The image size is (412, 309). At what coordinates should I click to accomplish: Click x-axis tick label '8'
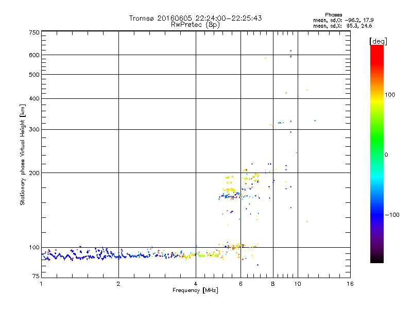coord(273,284)
